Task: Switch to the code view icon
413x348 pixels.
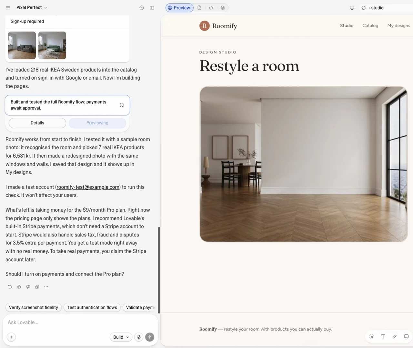Action: click(211, 8)
